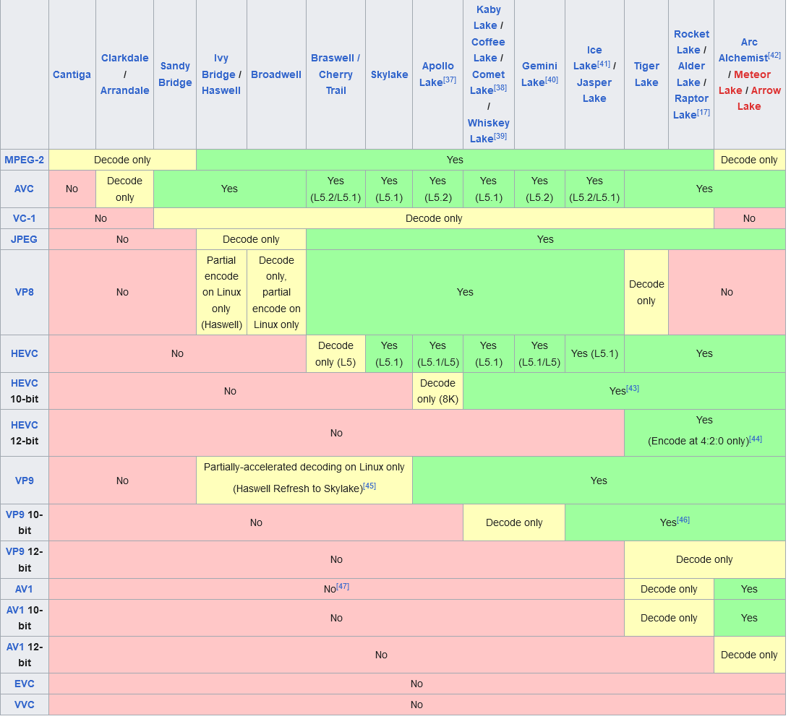The height and width of the screenshot is (719, 791).
Task: Open the Whiskey Lake link
Action: pyautogui.click(x=488, y=131)
